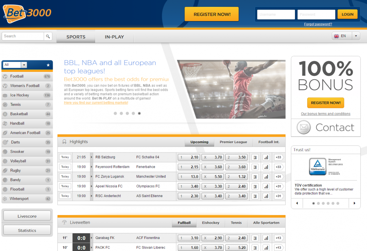Click the search magnifier icon
Viewport: 367px width, 251px height.
point(48,36)
